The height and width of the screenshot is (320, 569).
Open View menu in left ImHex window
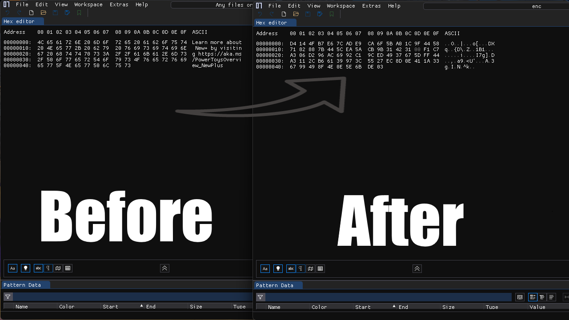[61, 4]
